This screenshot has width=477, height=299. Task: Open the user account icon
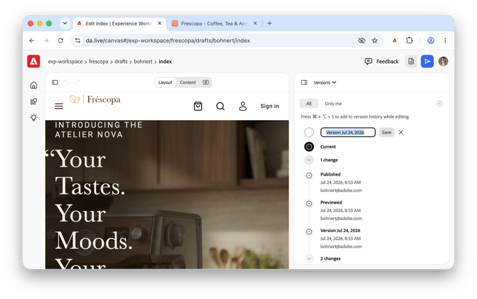[x=243, y=106]
